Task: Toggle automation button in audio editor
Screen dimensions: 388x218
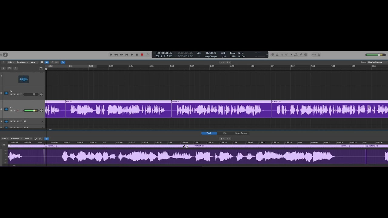Action: [36, 139]
